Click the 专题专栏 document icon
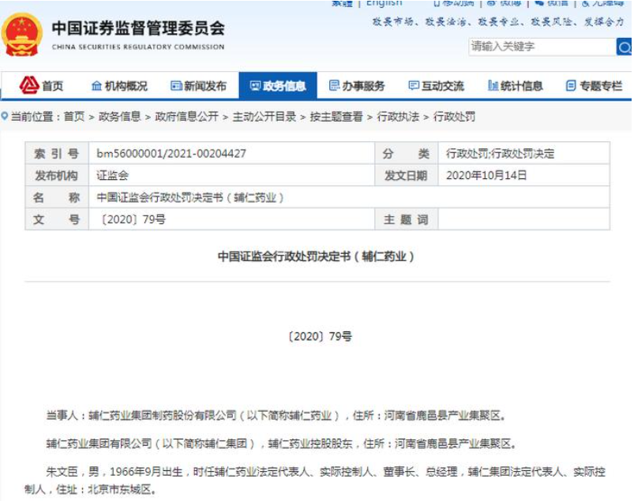 click(570, 86)
